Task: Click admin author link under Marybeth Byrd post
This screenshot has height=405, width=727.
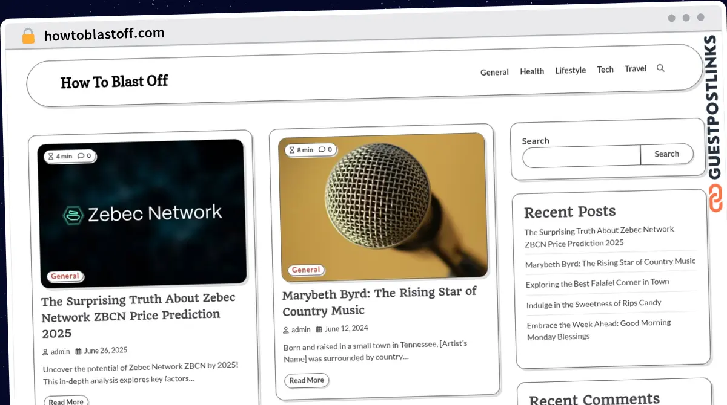Action: [301, 330]
